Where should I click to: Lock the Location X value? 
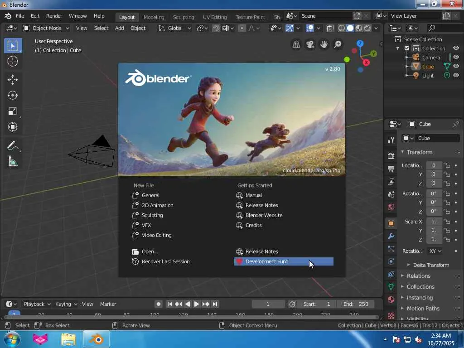(447, 165)
